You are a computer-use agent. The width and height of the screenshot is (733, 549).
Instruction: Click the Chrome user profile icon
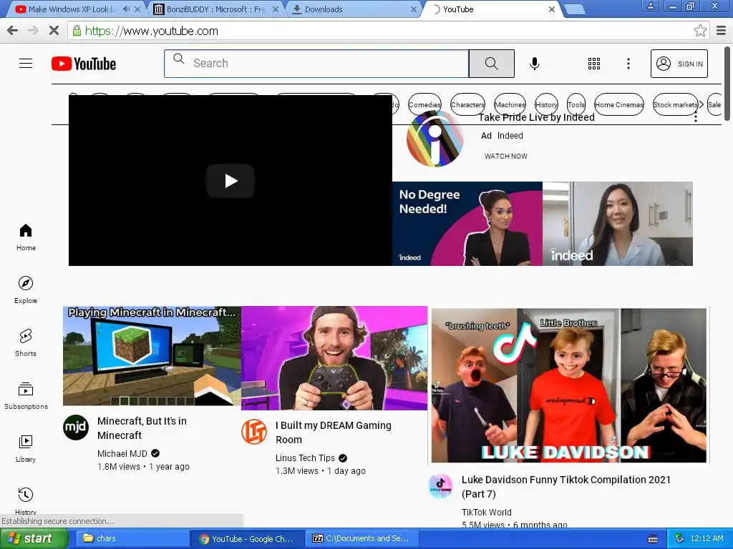(650, 6)
